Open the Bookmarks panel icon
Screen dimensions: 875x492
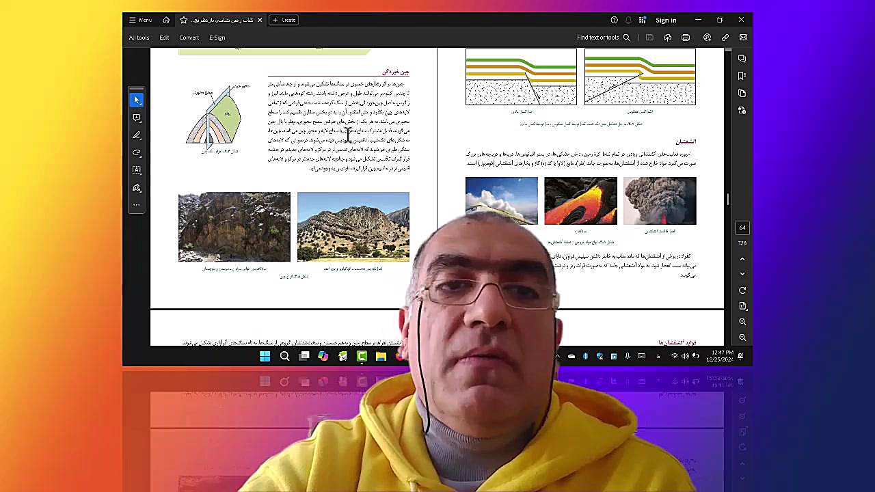pos(742,76)
